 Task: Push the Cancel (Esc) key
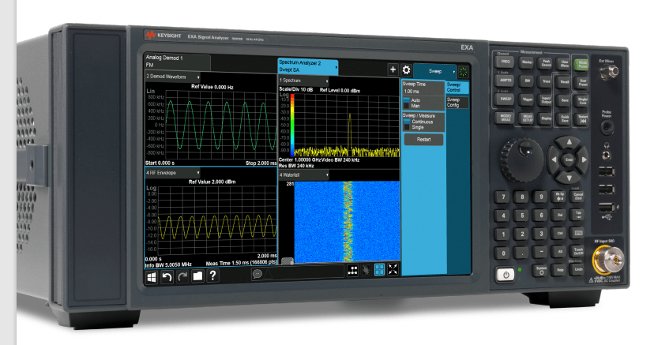578,197
